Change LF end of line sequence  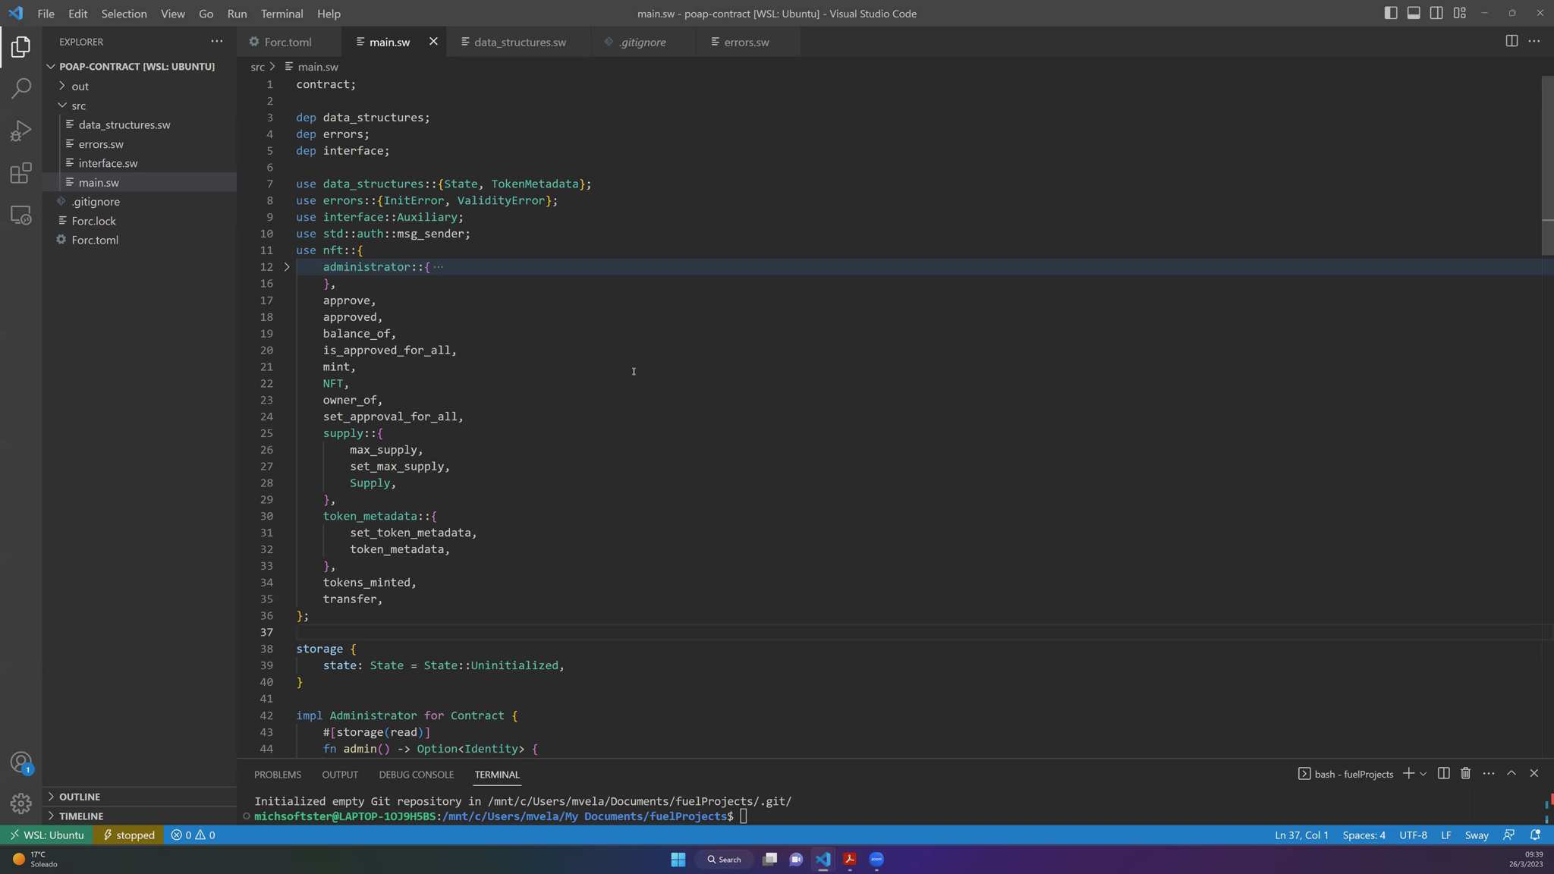coord(1445,835)
